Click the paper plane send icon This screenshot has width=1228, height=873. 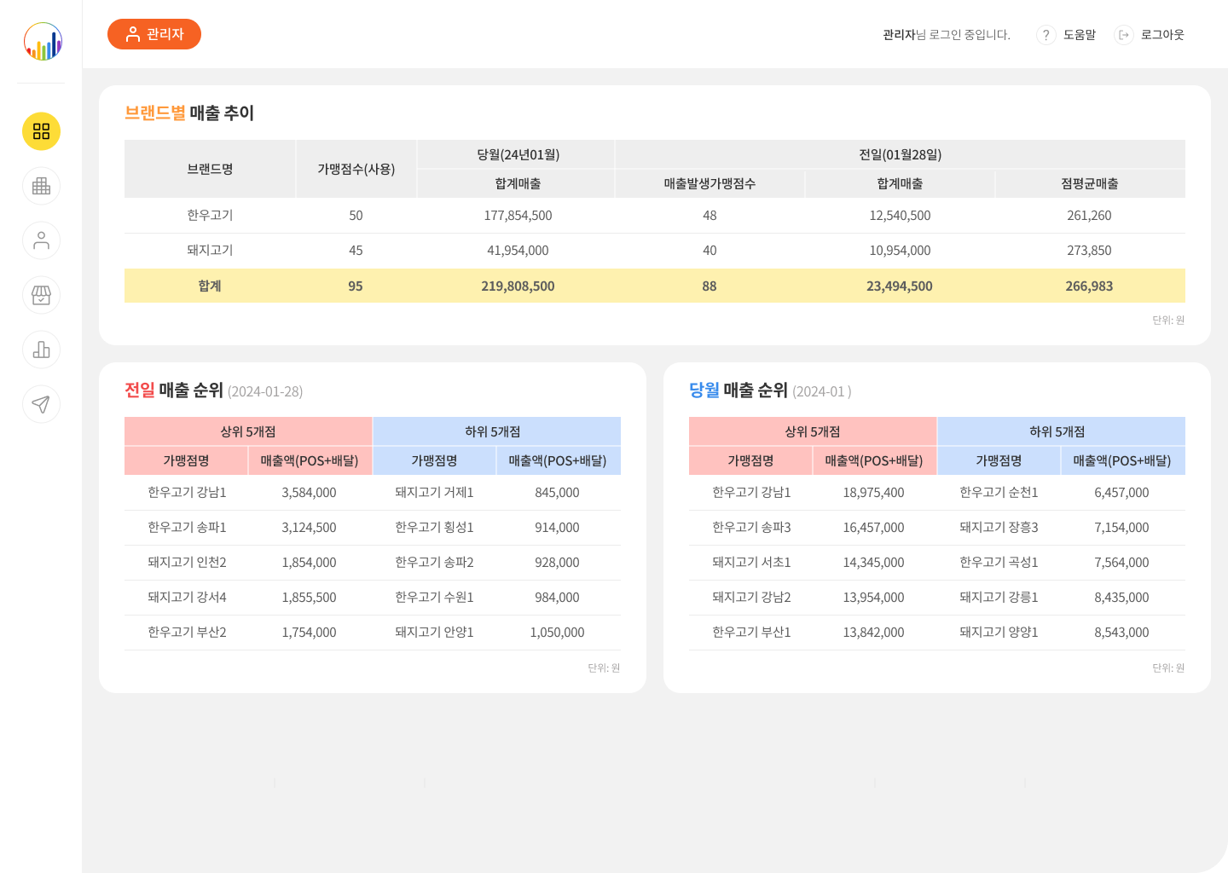pos(41,404)
